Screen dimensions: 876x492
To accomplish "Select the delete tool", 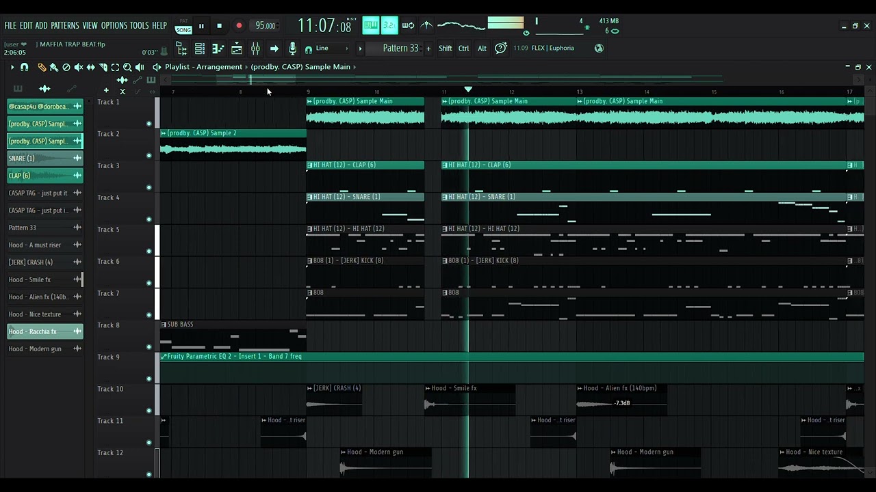I will tap(66, 67).
